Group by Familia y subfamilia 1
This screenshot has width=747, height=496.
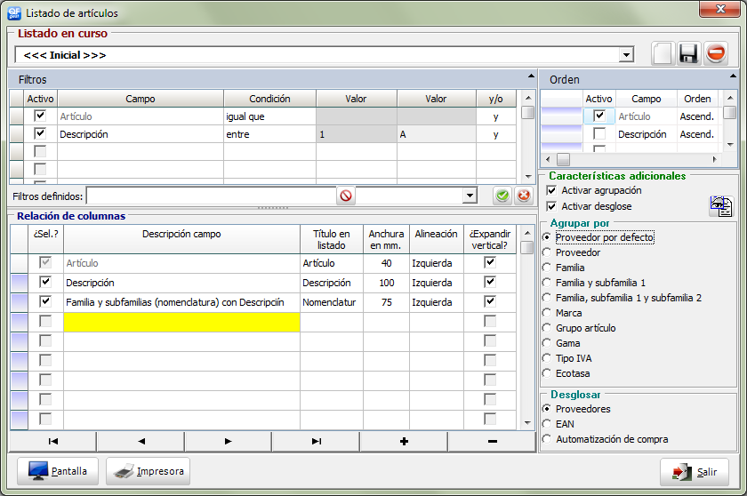[x=547, y=283]
